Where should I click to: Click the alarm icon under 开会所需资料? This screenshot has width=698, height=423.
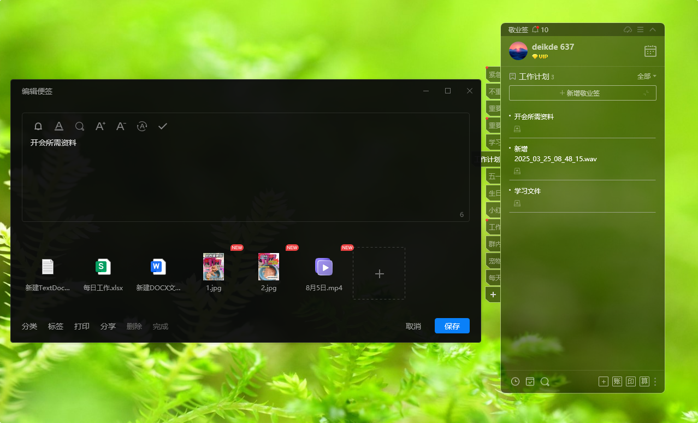(x=517, y=129)
